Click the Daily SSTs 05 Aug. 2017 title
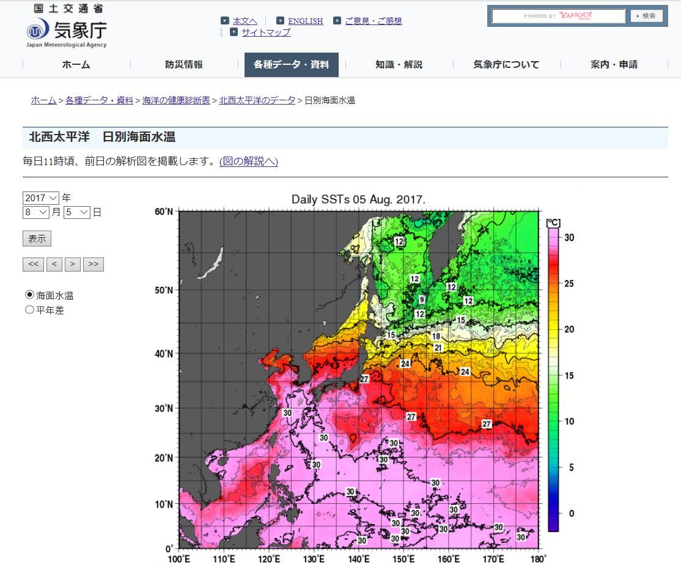Image resolution: width=681 pixels, height=570 pixels. 358,199
